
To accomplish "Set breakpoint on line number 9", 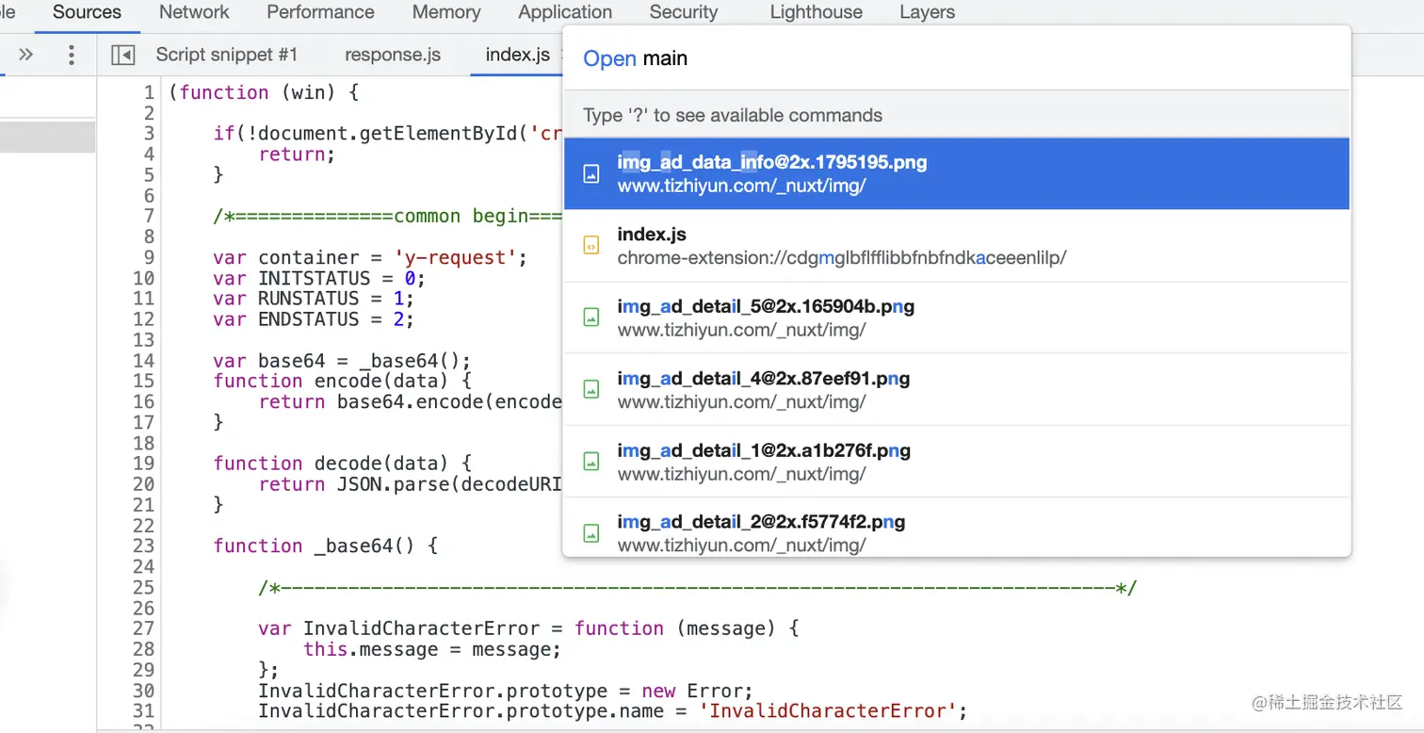I will [148, 257].
